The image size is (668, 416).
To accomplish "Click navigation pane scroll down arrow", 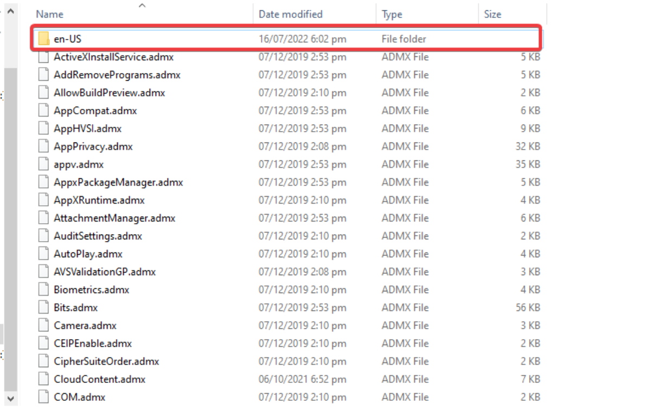I will [10, 399].
